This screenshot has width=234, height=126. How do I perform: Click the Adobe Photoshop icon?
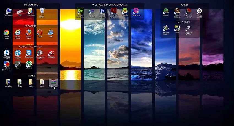click(103, 11)
